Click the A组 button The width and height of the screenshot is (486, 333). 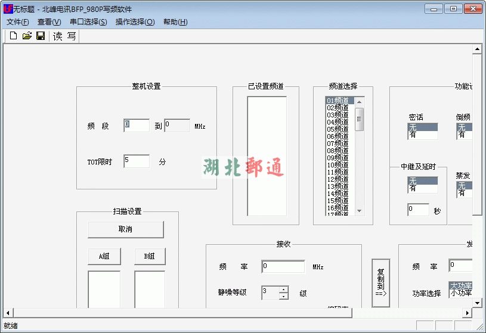(x=104, y=256)
